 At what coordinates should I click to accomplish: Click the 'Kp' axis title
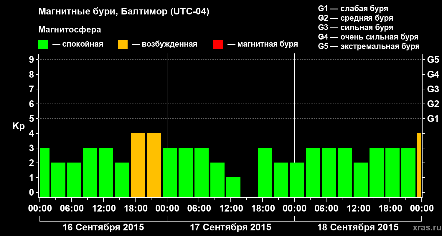(19, 126)
